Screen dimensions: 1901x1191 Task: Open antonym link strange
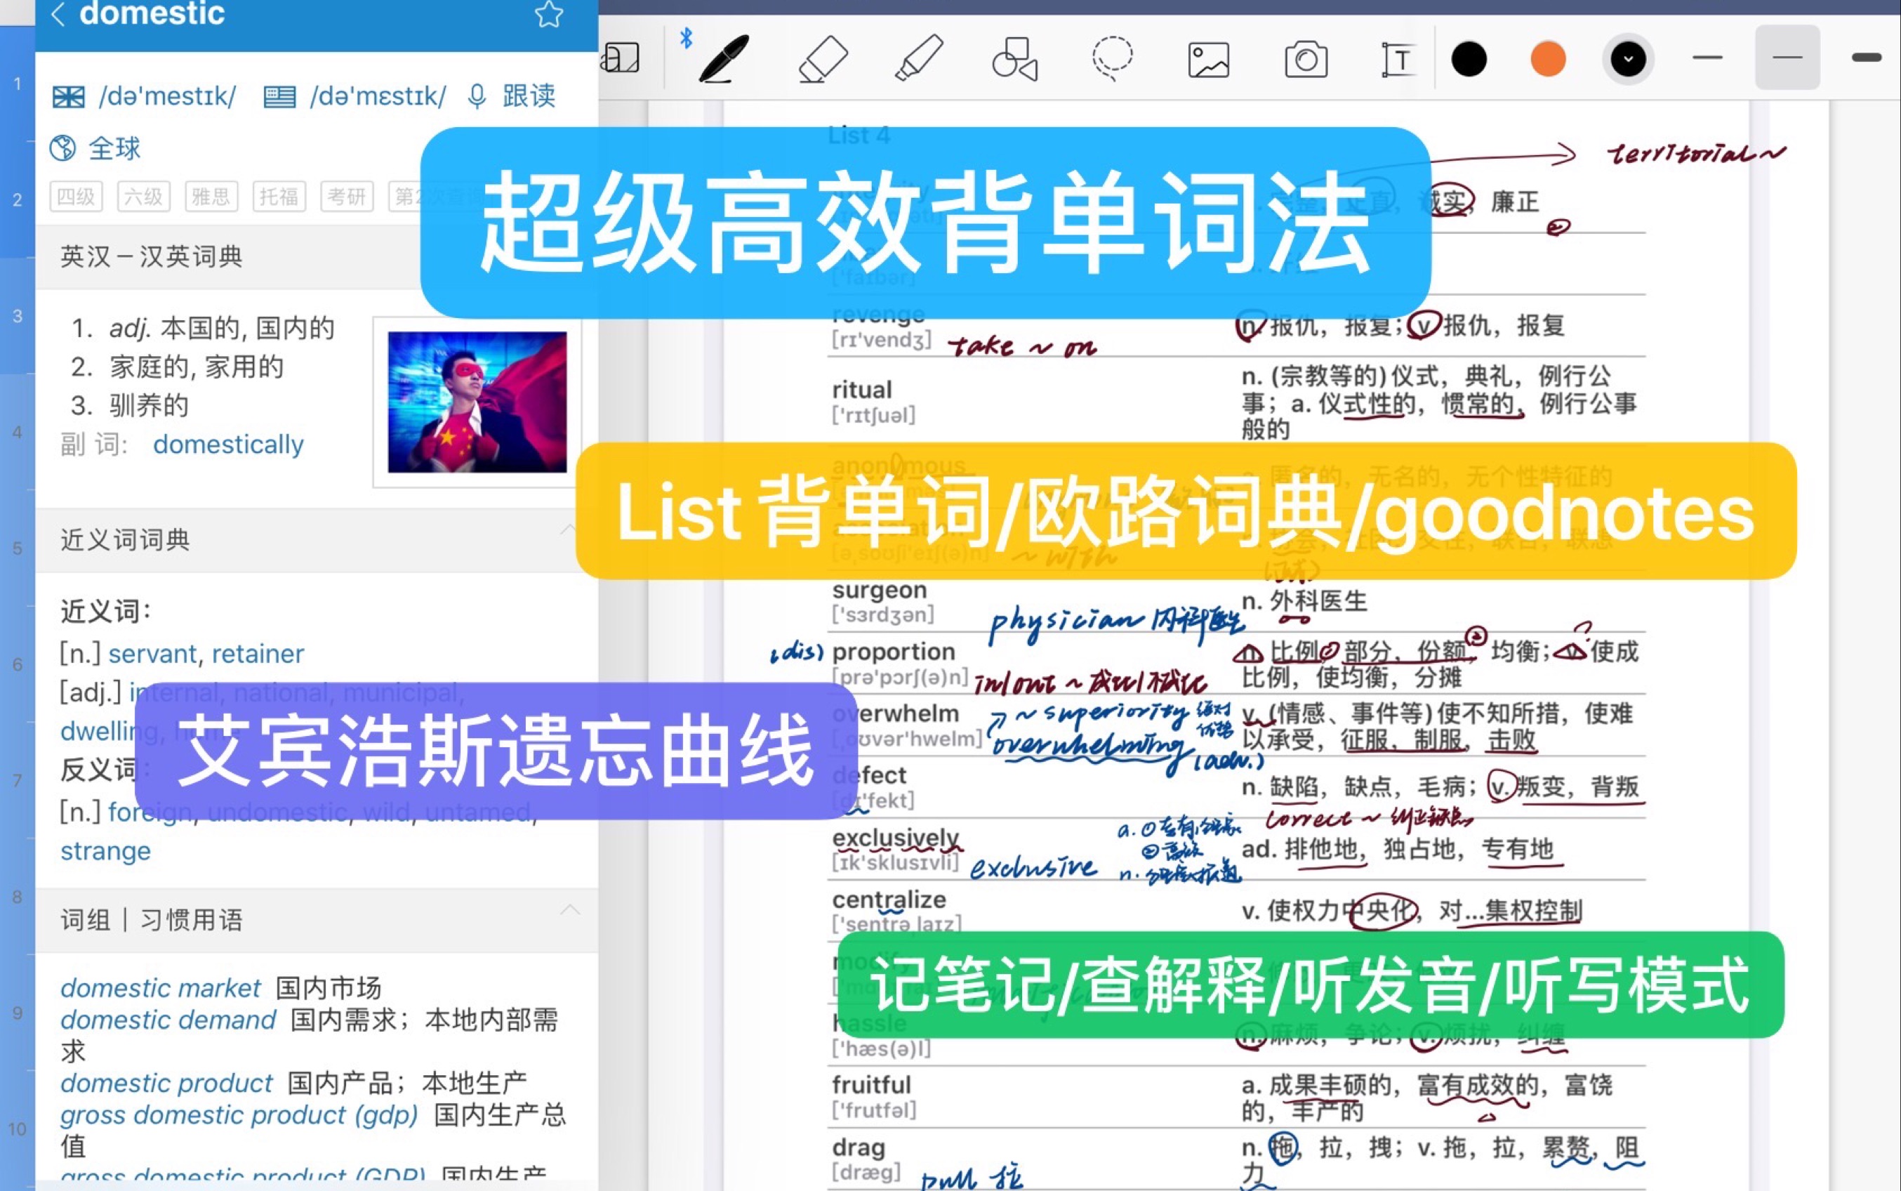click(105, 852)
